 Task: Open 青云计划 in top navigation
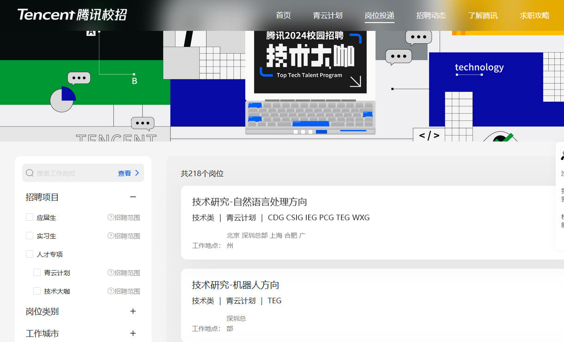pyautogui.click(x=327, y=15)
